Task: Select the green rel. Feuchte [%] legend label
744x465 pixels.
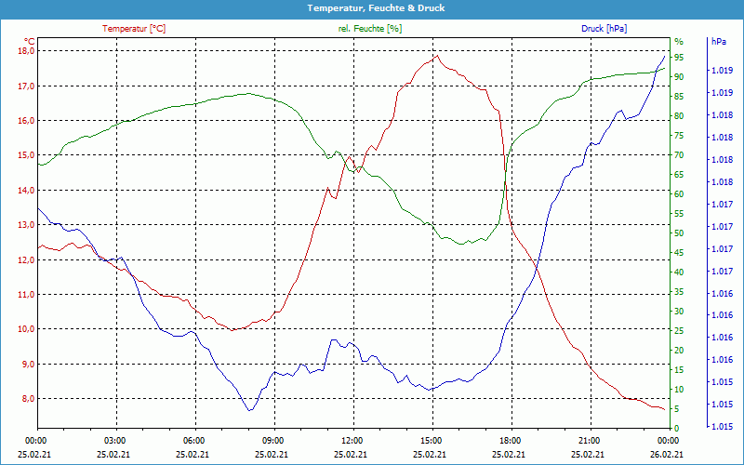Action: pyautogui.click(x=369, y=29)
